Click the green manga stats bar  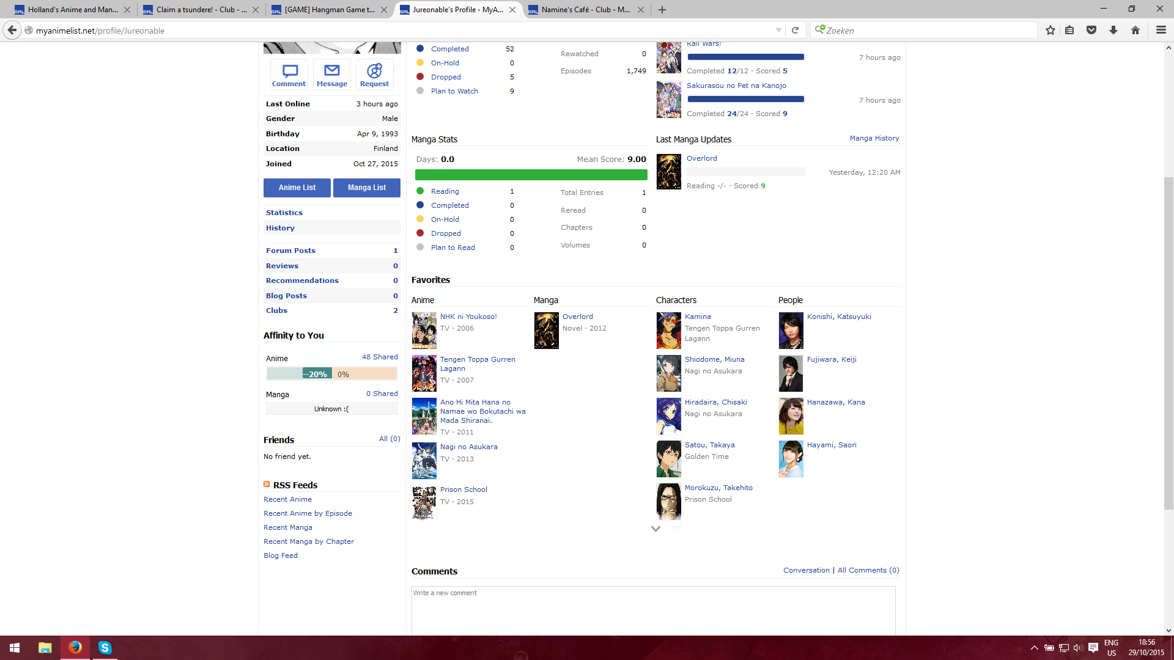pyautogui.click(x=531, y=175)
